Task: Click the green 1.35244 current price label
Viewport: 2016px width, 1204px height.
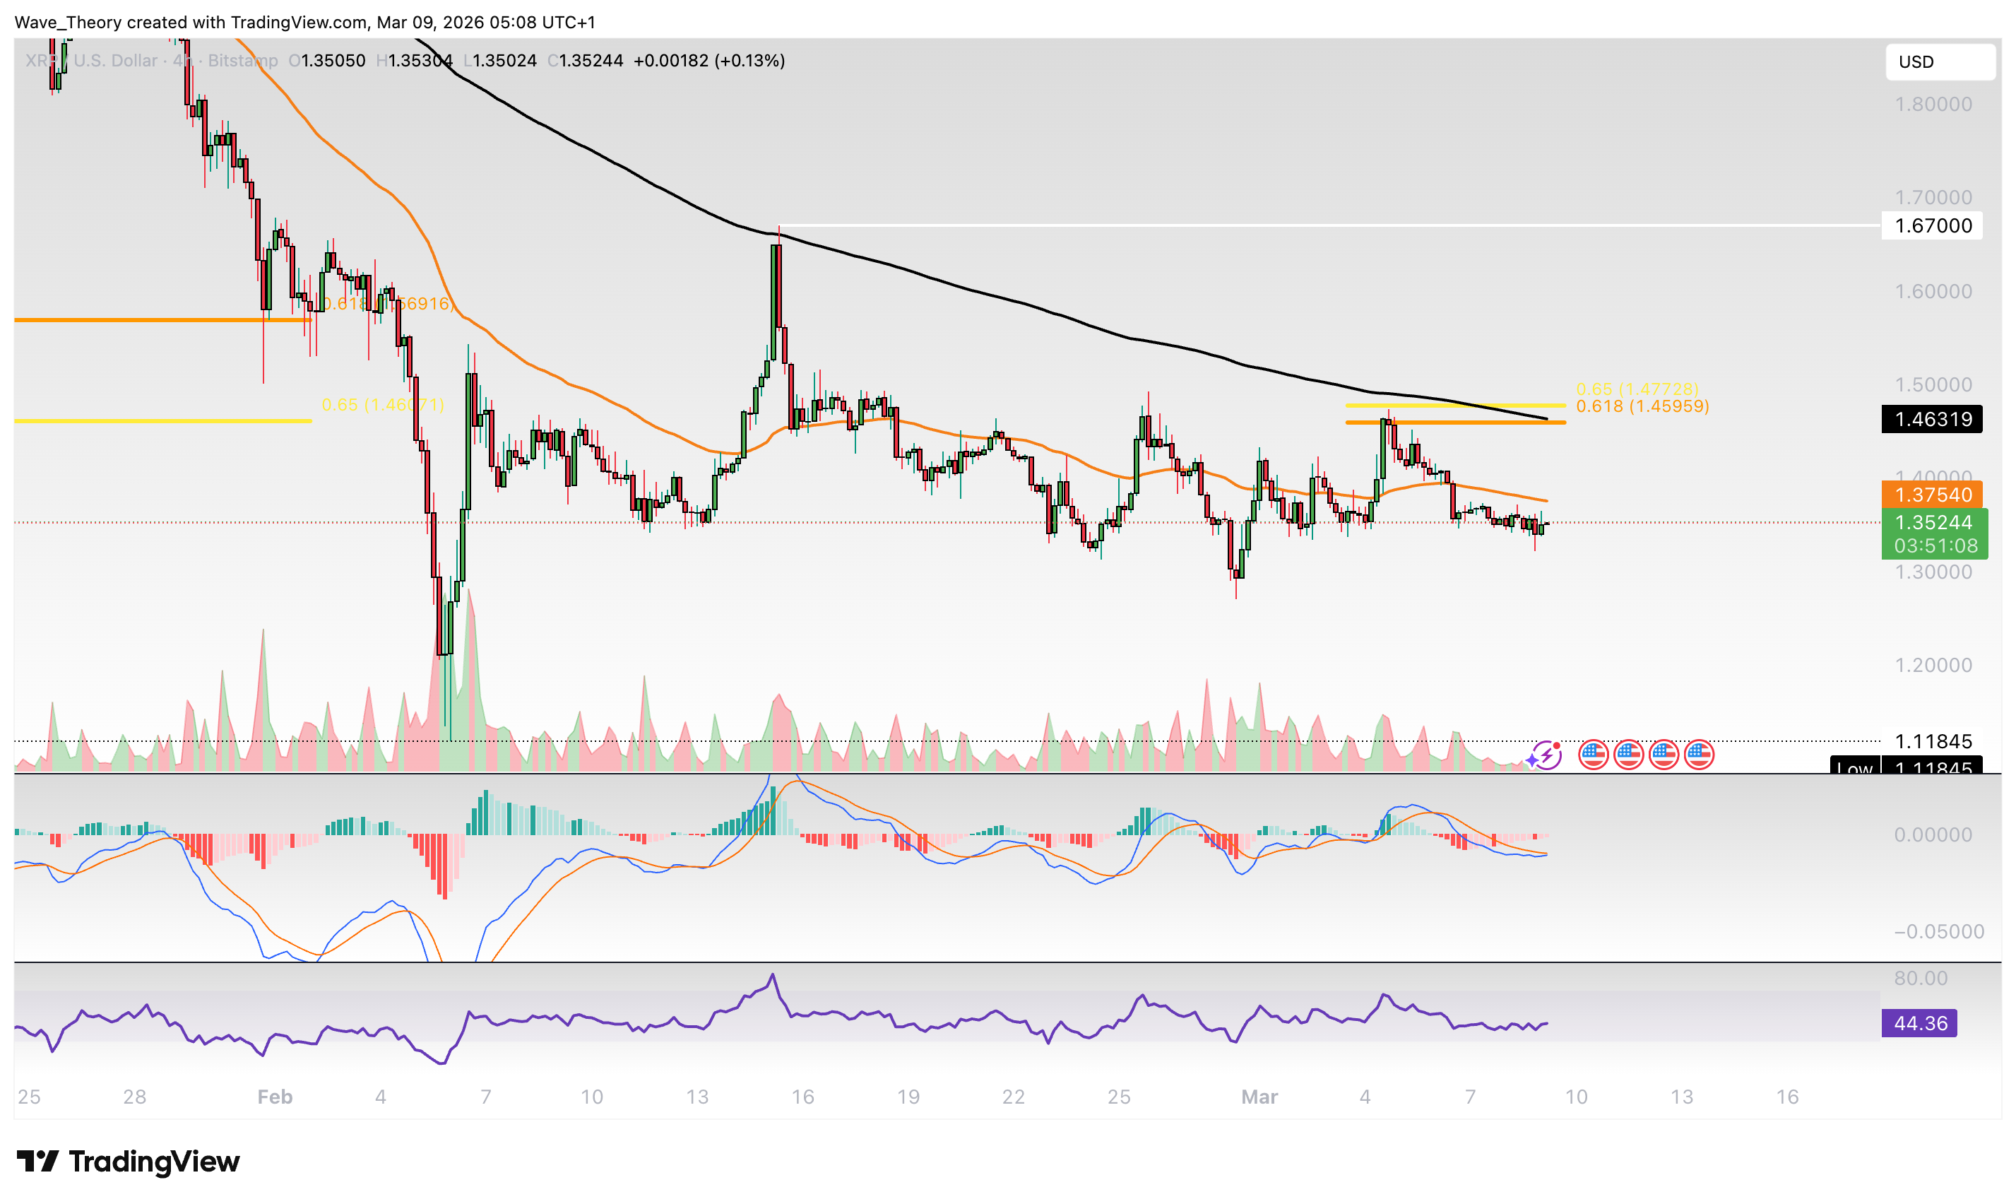Action: (1933, 524)
